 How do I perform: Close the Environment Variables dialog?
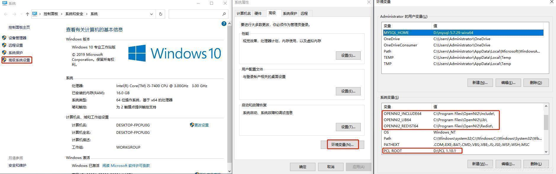pyautogui.click(x=552, y=2)
